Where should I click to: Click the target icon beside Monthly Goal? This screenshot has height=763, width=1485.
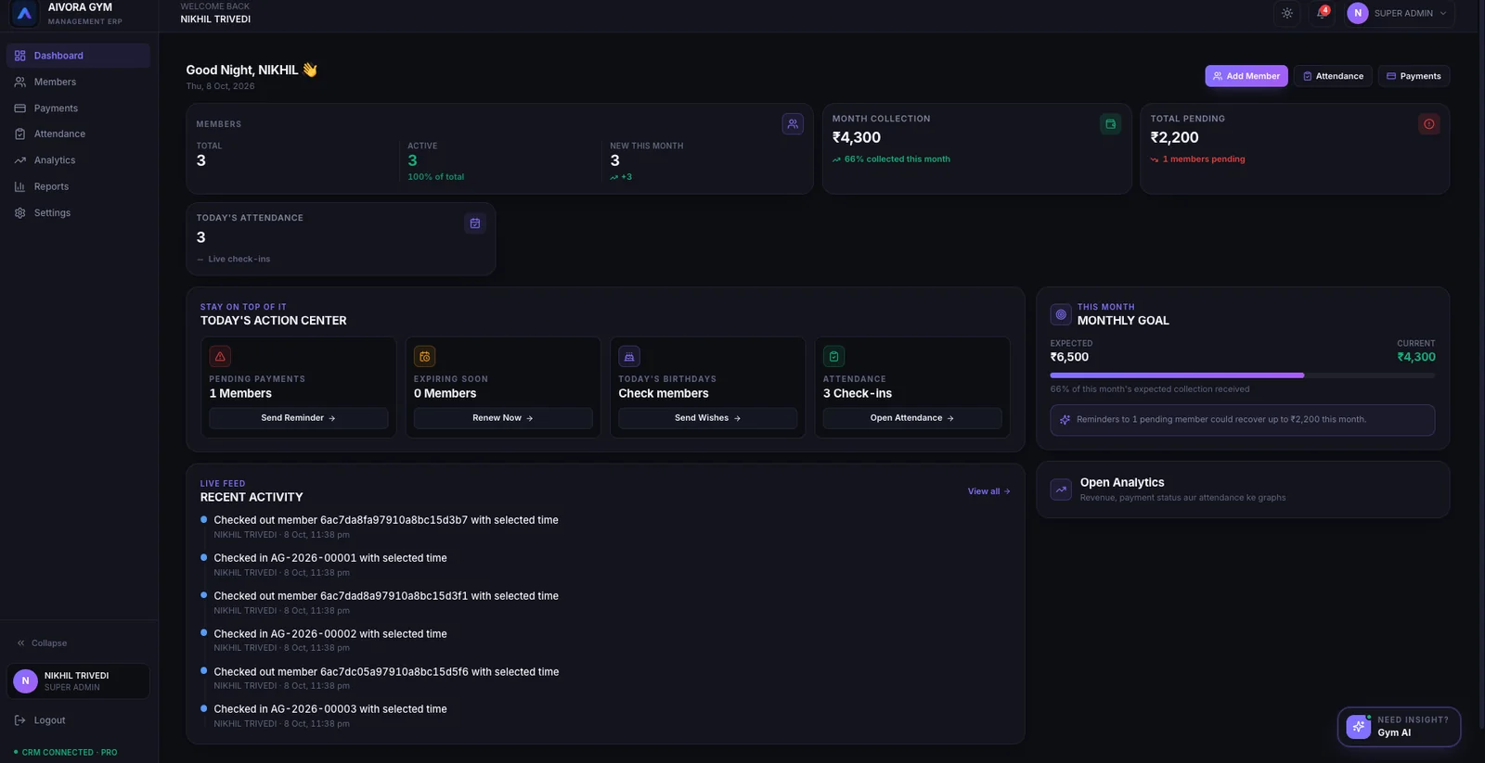(1061, 314)
